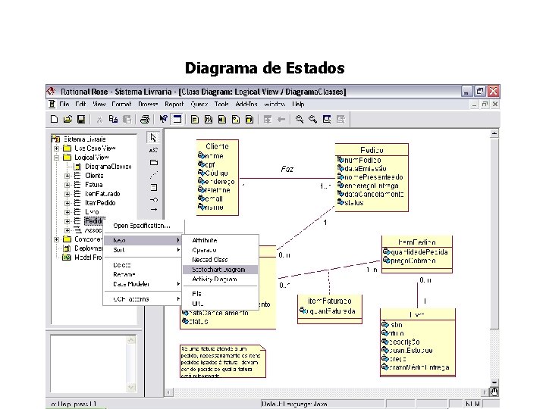The image size is (546, 409).
Task: Select the ItemFaturado class box in diagram
Action: point(330,309)
